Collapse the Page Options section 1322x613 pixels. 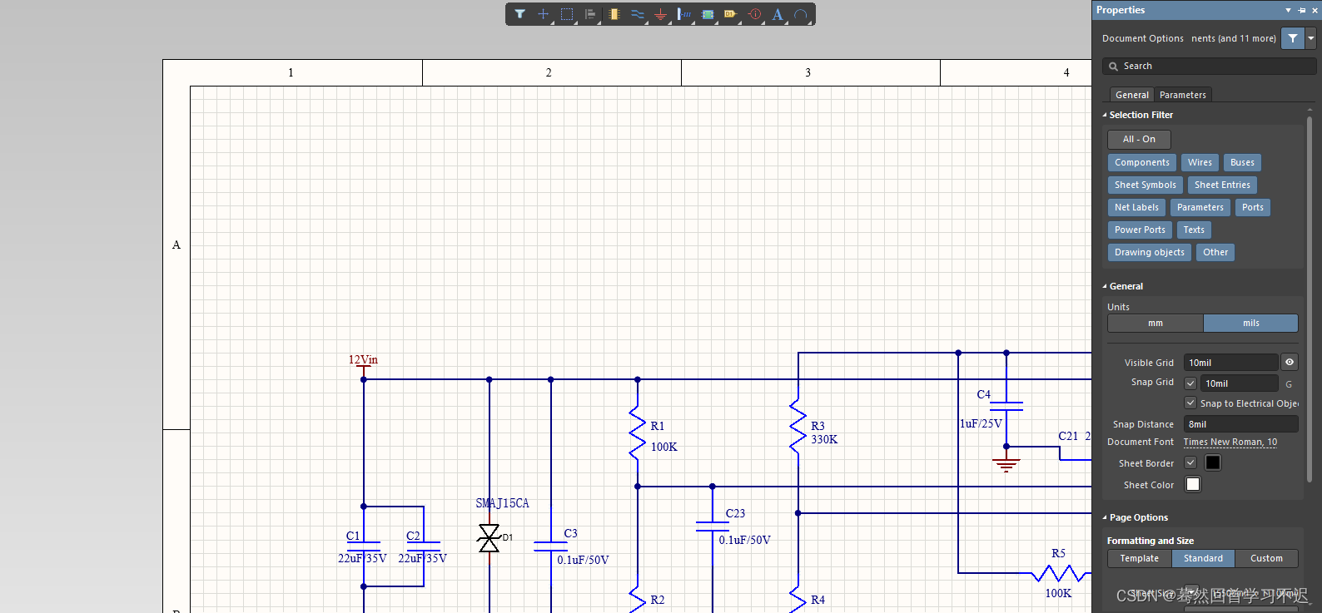1105,517
